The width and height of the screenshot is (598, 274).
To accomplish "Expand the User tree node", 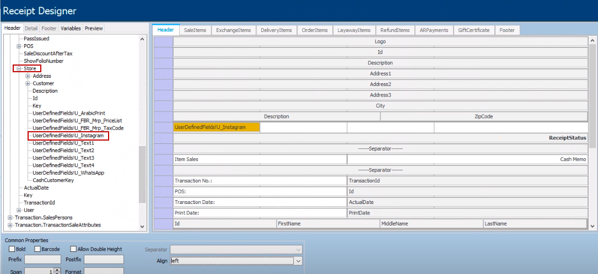I will tap(19, 210).
